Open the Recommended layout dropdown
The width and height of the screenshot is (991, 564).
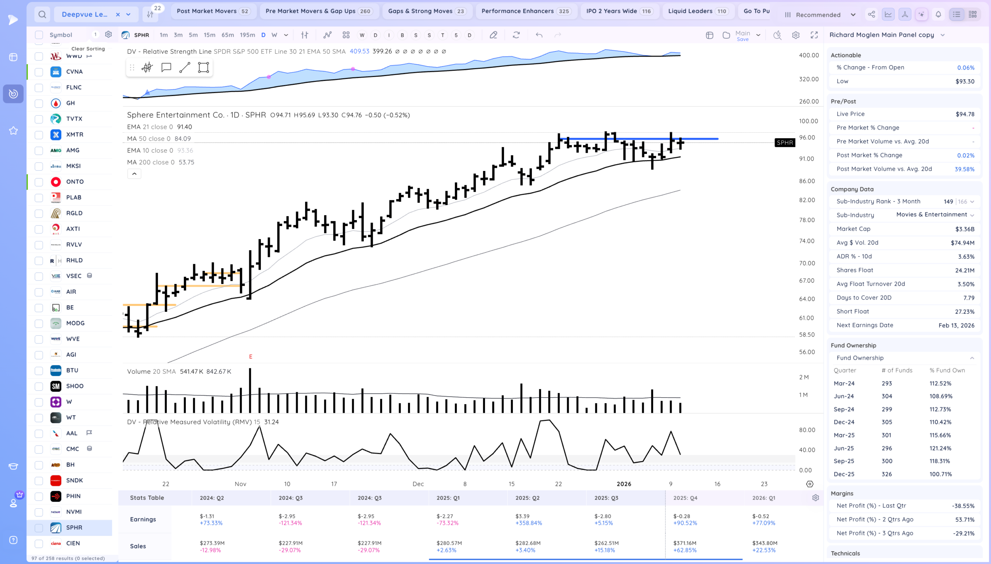point(820,15)
